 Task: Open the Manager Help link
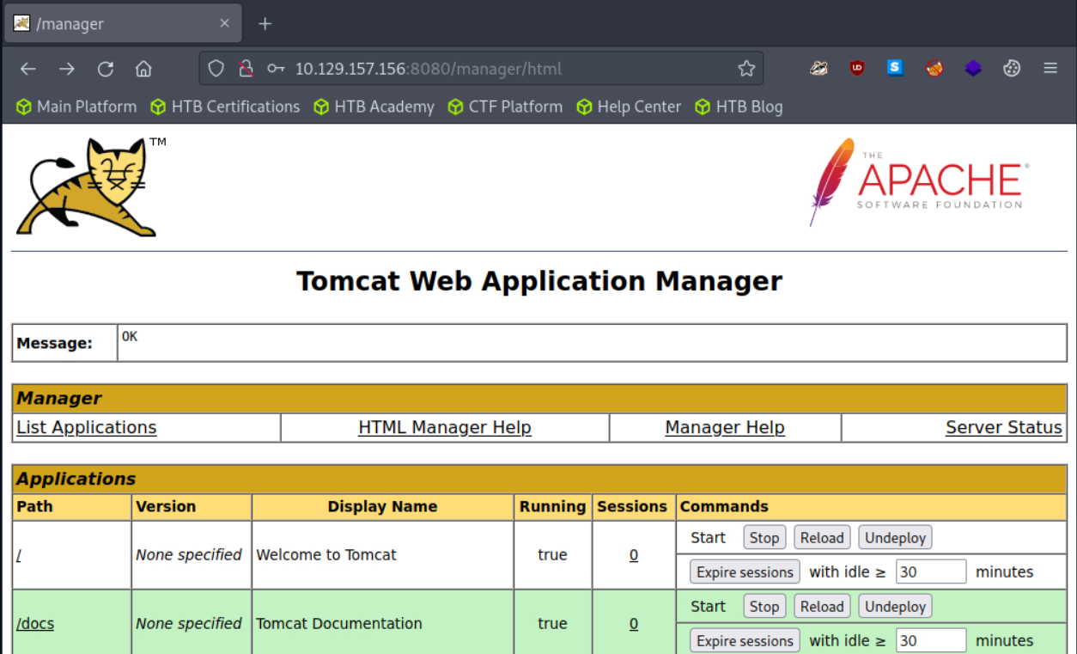pyautogui.click(x=725, y=427)
